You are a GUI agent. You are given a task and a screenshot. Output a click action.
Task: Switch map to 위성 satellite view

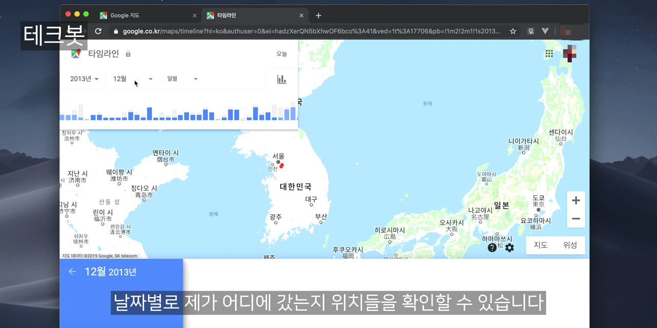(570, 245)
